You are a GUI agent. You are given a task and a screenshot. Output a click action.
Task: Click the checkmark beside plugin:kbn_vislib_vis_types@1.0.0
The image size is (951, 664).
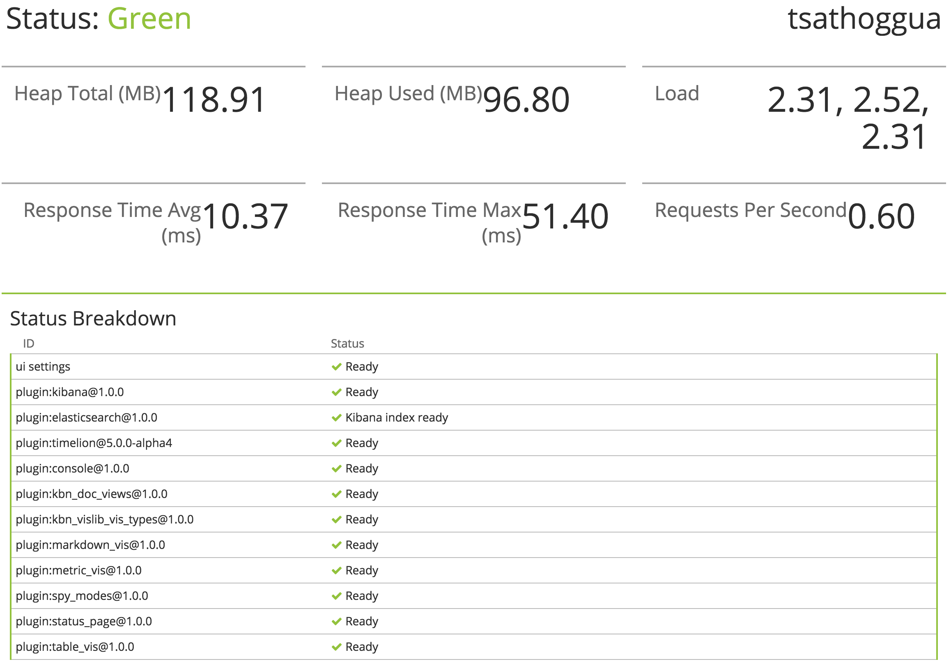(x=336, y=519)
